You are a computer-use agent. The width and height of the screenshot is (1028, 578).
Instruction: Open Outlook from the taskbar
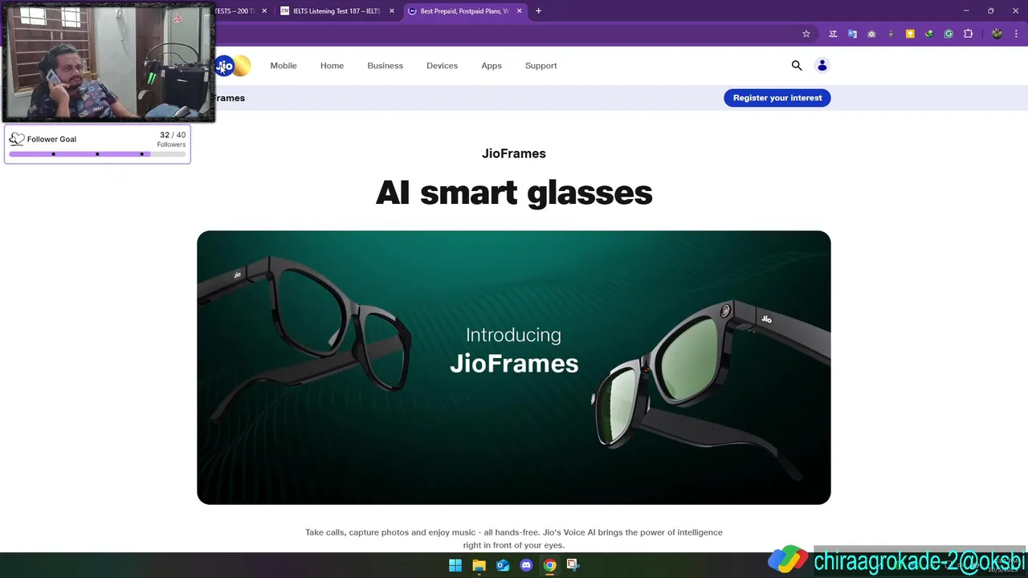click(x=503, y=565)
